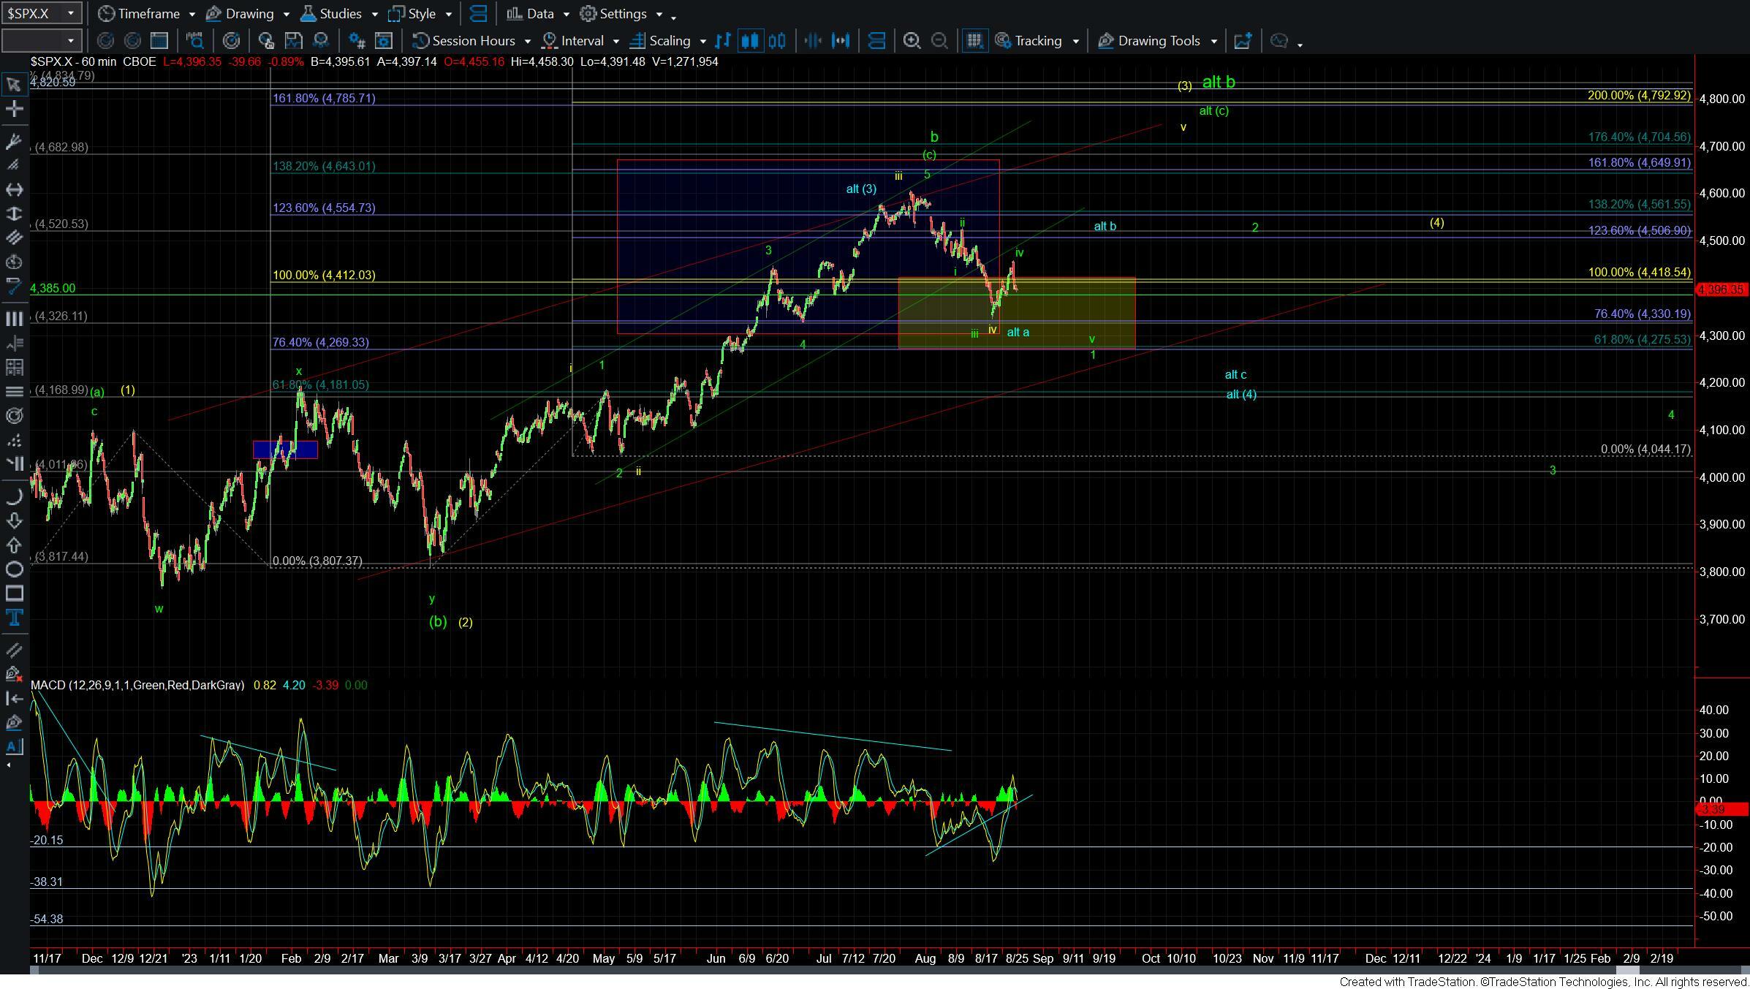Toggle the stacked panes button next to zoom in
The height and width of the screenshot is (989, 1750).
pyautogui.click(x=876, y=41)
